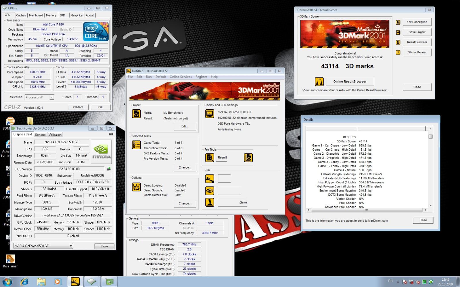Click the Validate button in CPU-Z
The image size is (460, 287).
pos(78,107)
